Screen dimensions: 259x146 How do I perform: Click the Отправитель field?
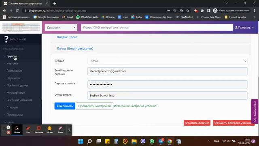pos(167,96)
